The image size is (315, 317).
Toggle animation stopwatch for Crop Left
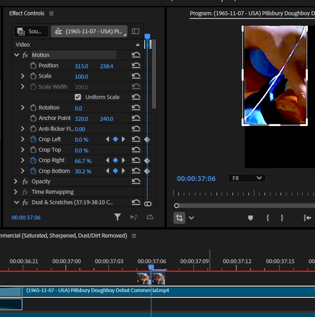pos(33,140)
